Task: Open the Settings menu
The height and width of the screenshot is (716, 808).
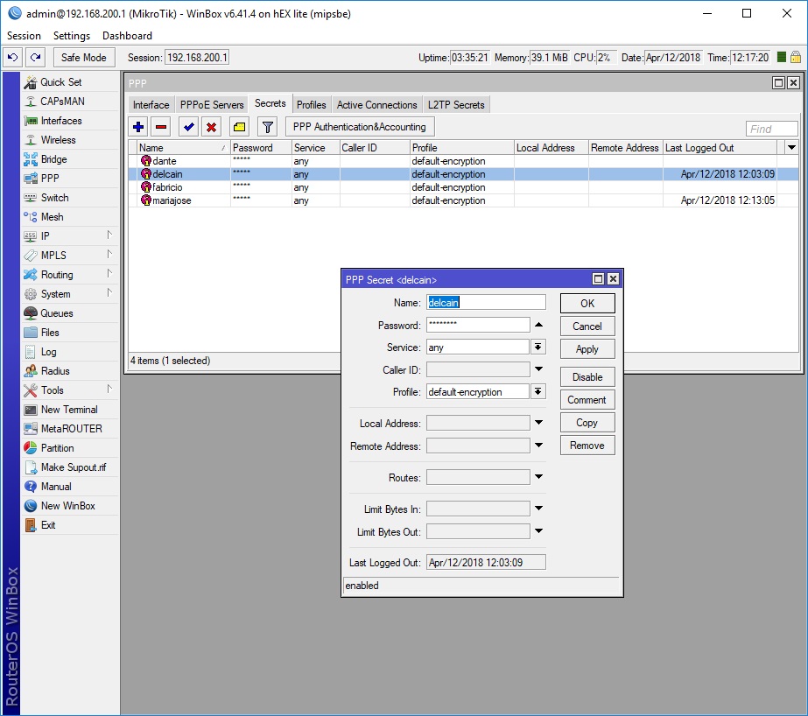Action: pyautogui.click(x=72, y=36)
